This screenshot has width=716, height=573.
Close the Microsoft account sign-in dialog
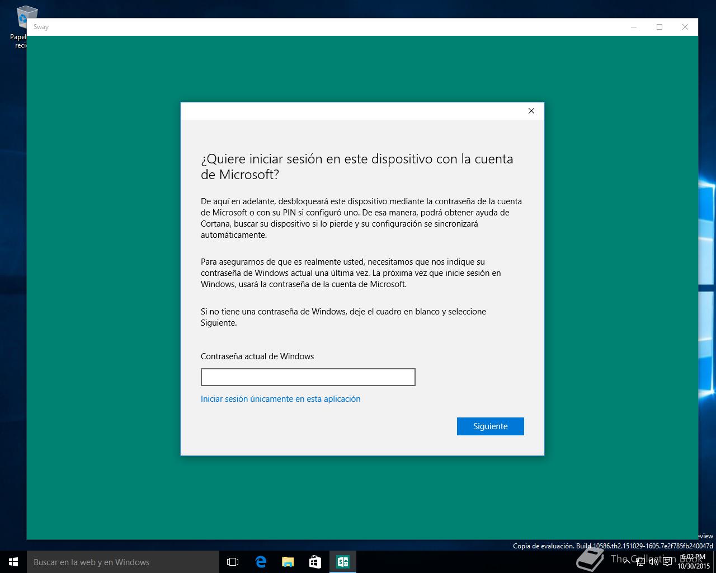pos(531,111)
